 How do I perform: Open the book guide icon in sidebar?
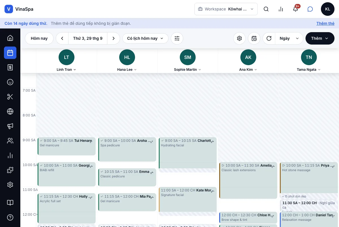[x=10, y=203]
